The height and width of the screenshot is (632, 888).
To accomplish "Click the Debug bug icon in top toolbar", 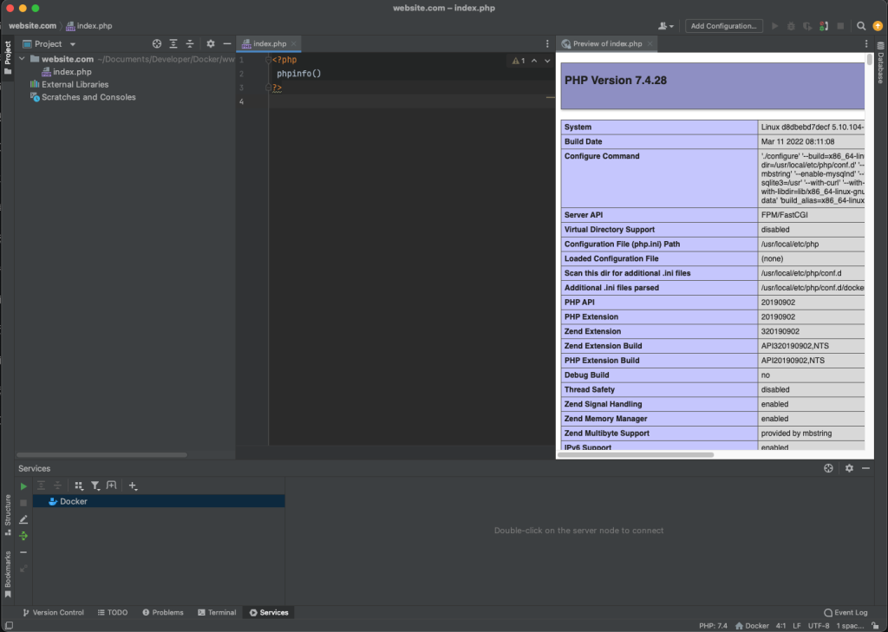I will pyautogui.click(x=791, y=26).
